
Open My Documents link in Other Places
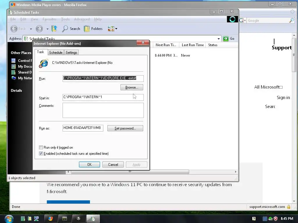coord(22,66)
